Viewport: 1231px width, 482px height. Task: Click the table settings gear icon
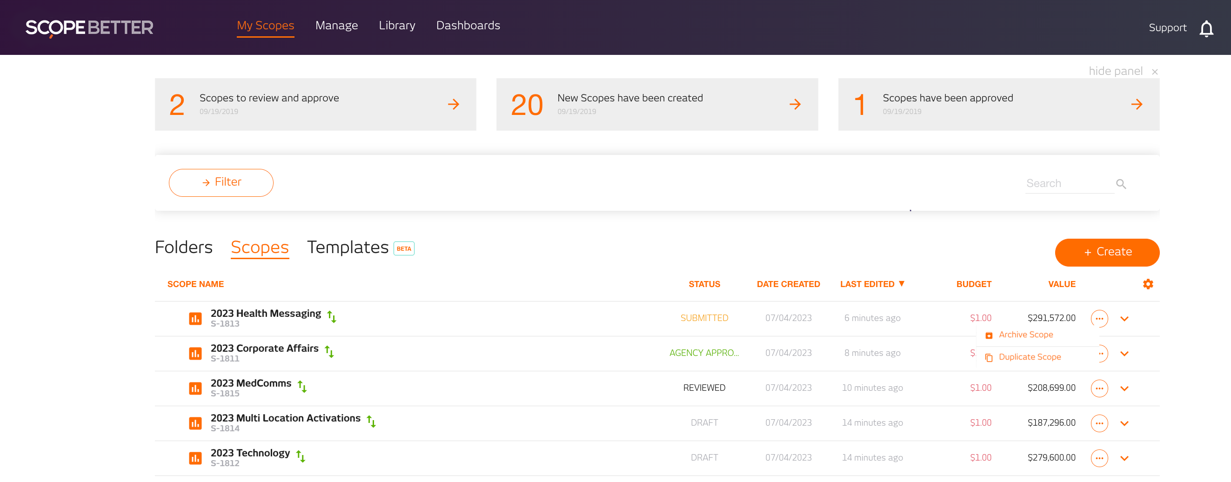coord(1147,284)
